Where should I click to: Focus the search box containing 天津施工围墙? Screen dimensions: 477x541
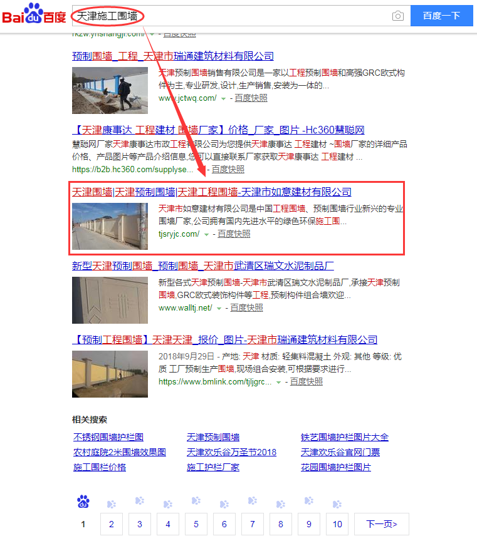coord(241,16)
